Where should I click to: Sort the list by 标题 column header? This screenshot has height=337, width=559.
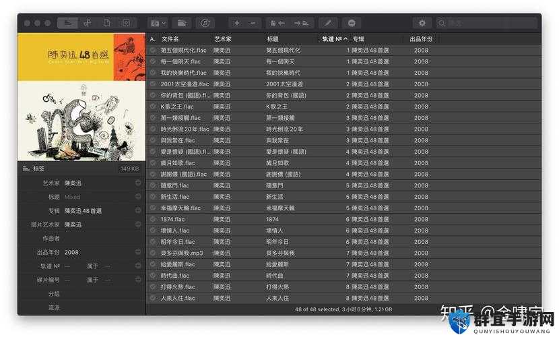(273, 39)
